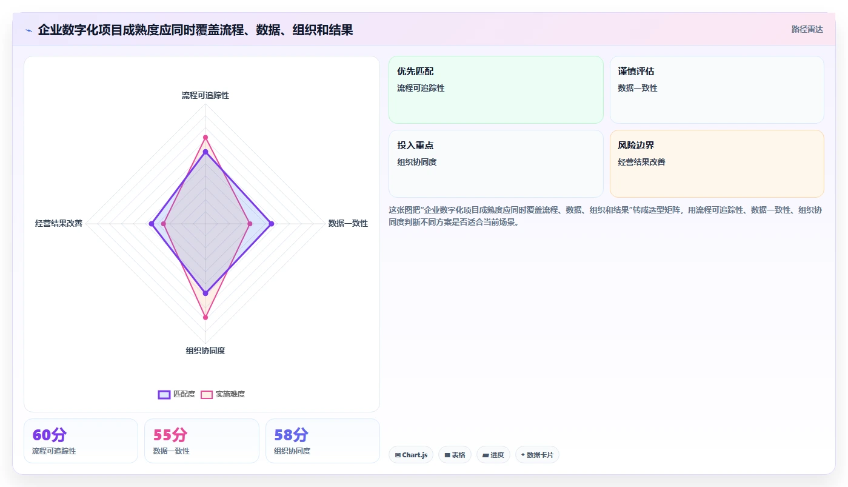
Task: Click the lightning icon beside the title
Action: [28, 30]
